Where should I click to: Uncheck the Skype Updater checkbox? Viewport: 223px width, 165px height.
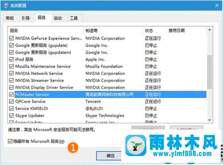tap(12, 115)
